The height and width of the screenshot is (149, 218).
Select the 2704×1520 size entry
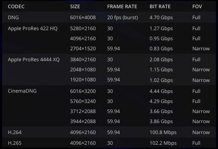pyautogui.click(x=83, y=48)
